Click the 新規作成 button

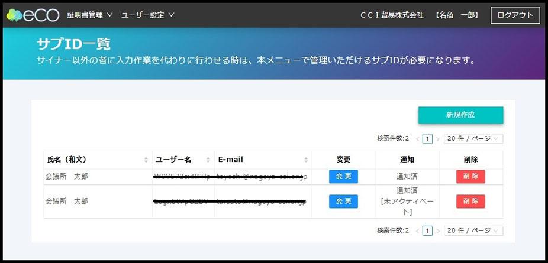(460, 115)
